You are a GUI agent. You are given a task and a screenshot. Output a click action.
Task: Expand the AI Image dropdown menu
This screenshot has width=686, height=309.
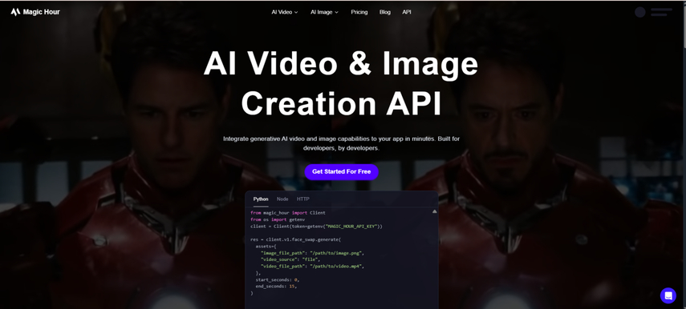(324, 12)
